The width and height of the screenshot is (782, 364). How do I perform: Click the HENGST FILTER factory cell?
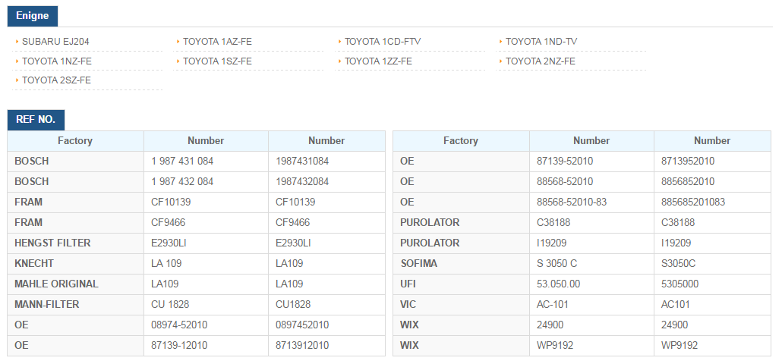tap(75, 243)
